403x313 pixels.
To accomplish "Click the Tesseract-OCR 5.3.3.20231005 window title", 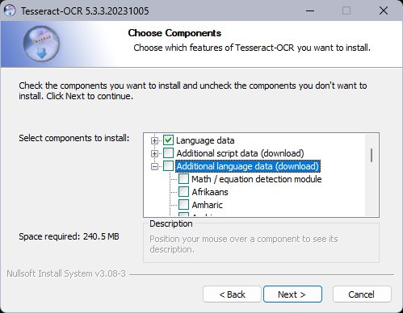I will [x=85, y=11].
